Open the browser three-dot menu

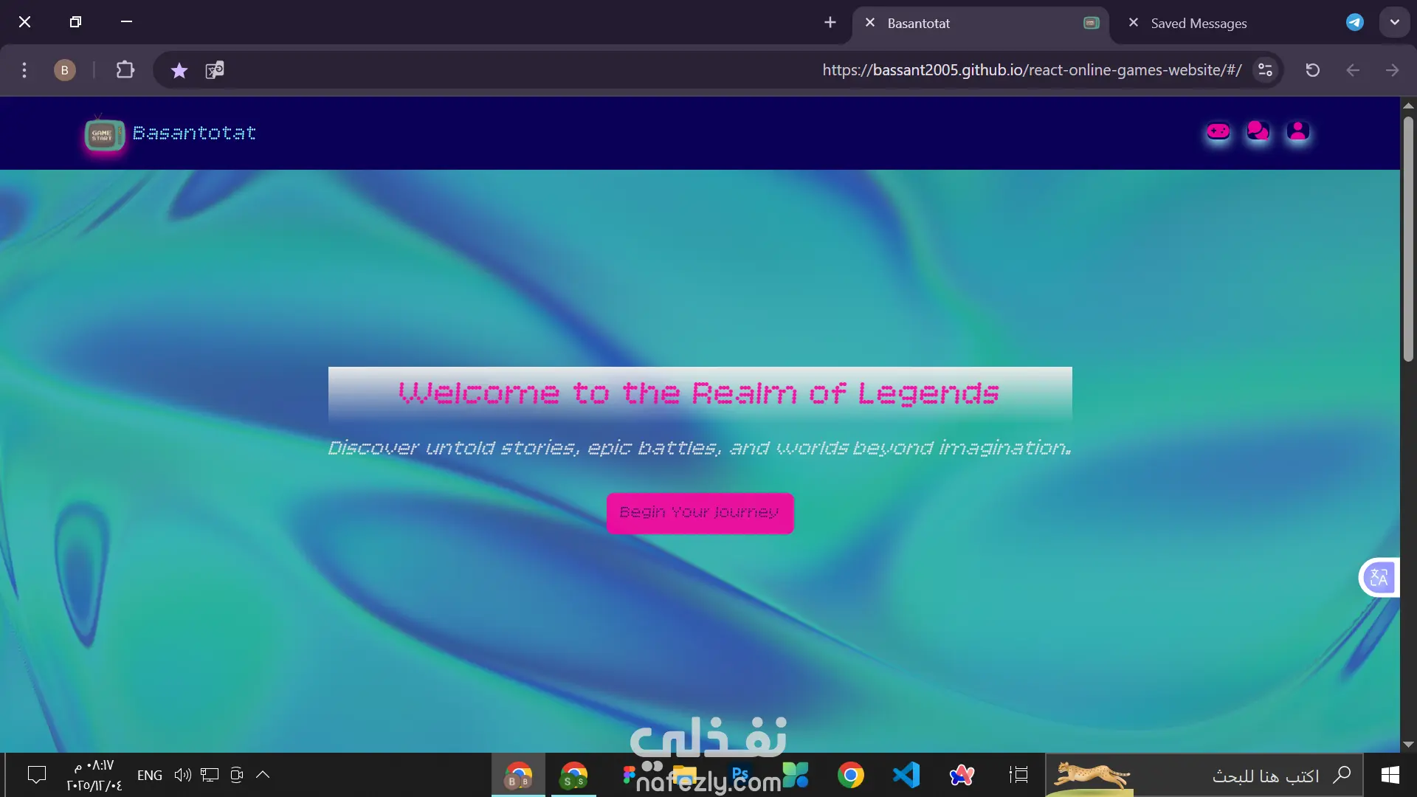click(24, 70)
